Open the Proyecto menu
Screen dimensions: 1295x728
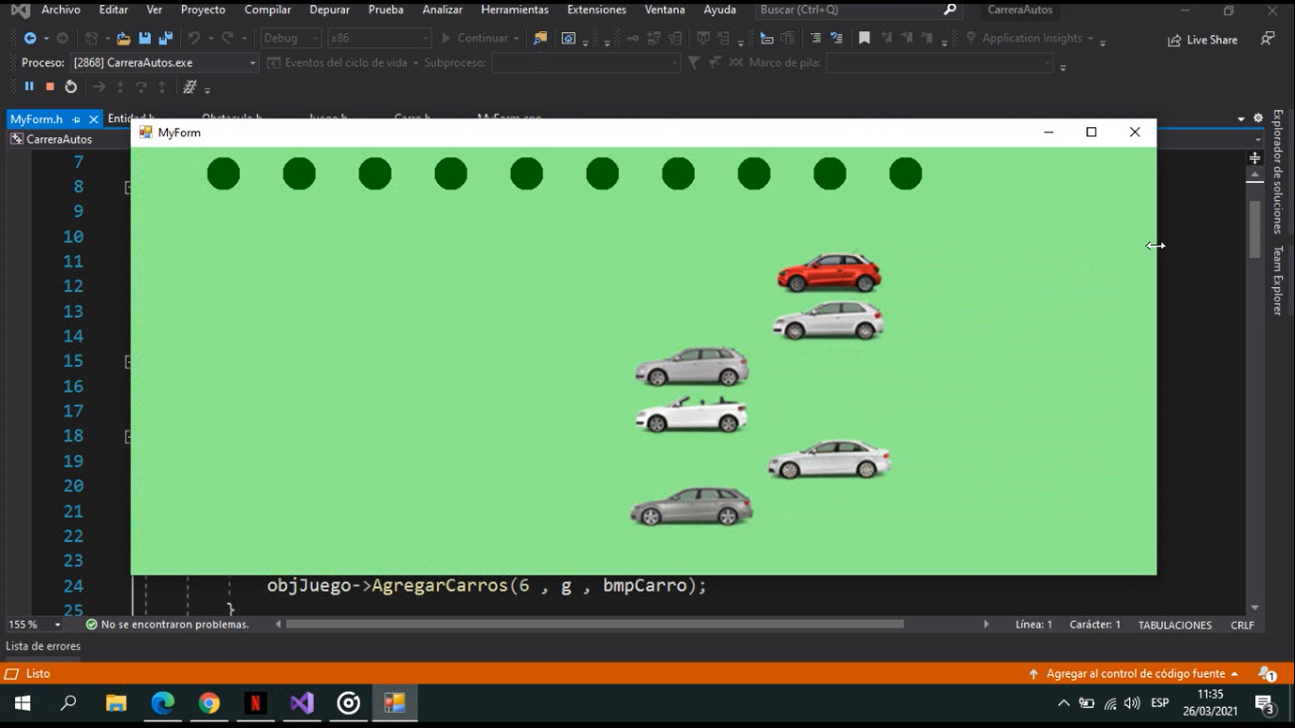203,9
